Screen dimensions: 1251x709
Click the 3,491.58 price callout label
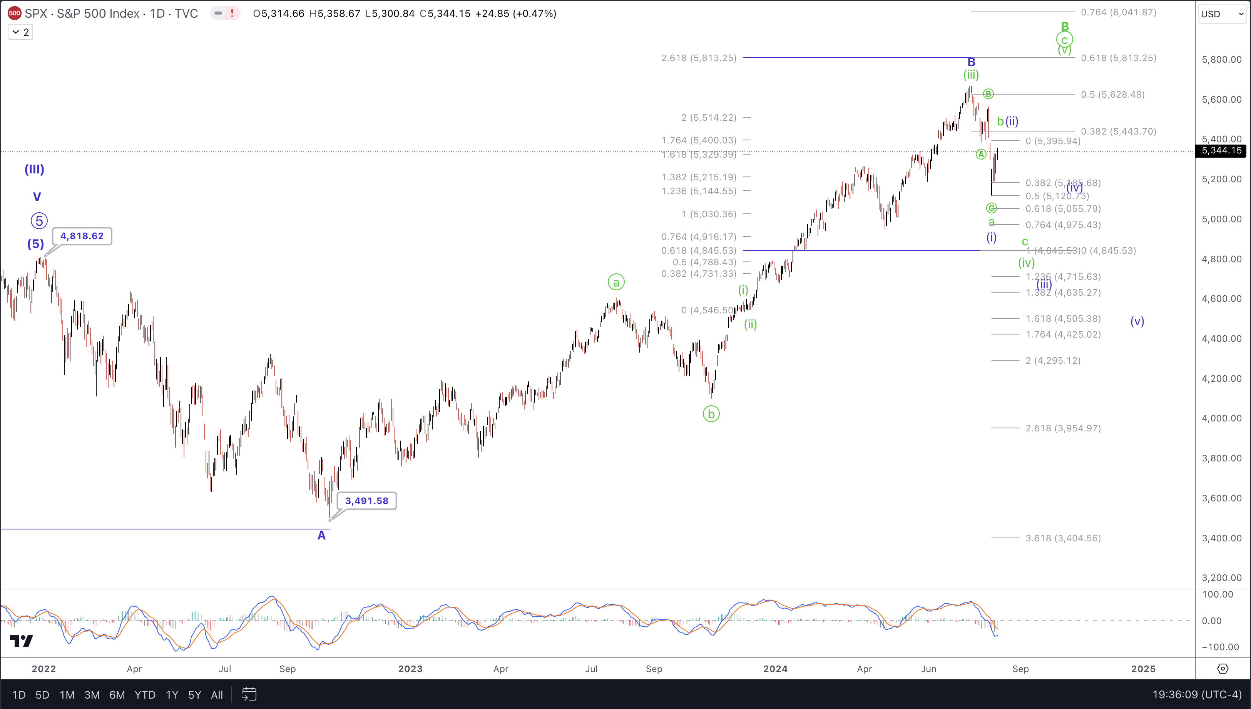coord(367,501)
